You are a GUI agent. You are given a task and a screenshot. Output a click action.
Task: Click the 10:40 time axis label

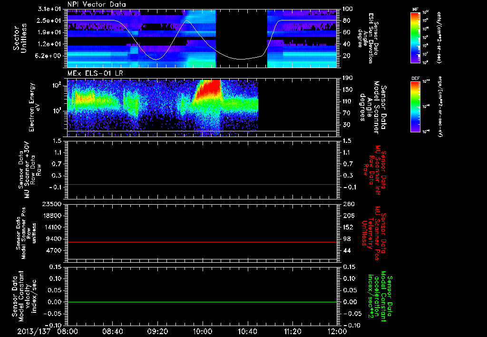pyautogui.click(x=247, y=331)
